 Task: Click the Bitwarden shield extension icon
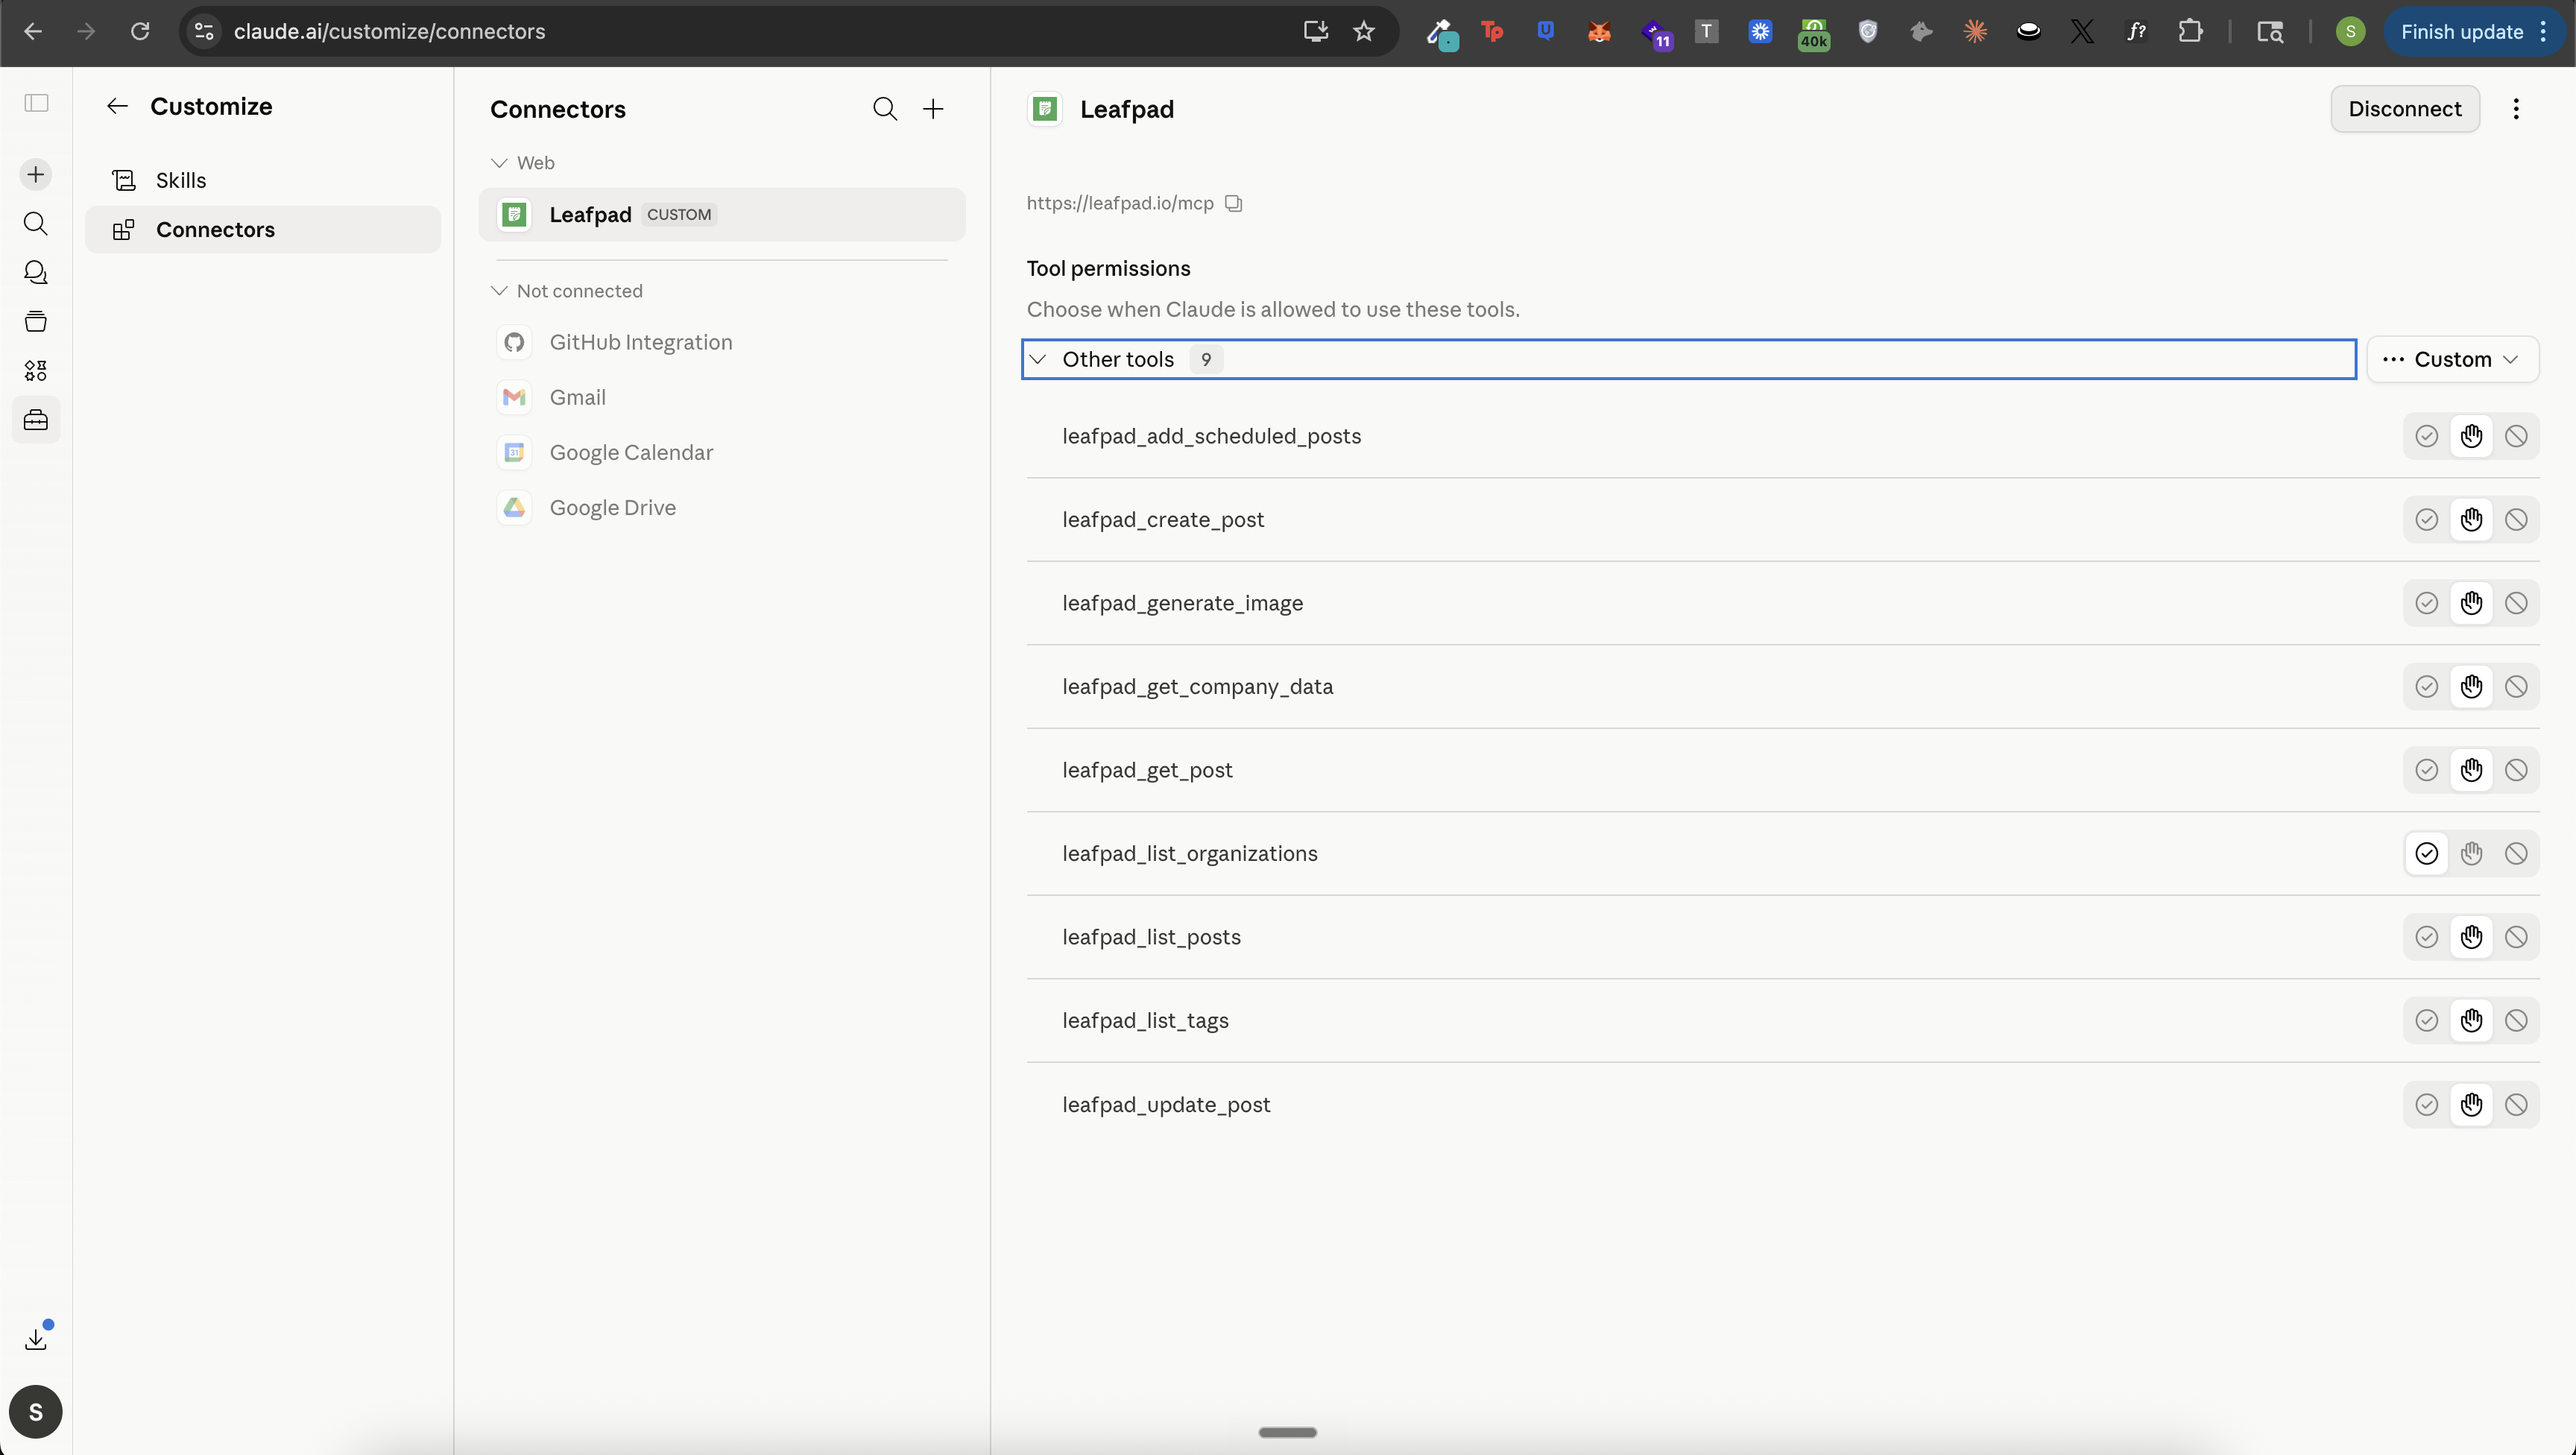(1868, 31)
